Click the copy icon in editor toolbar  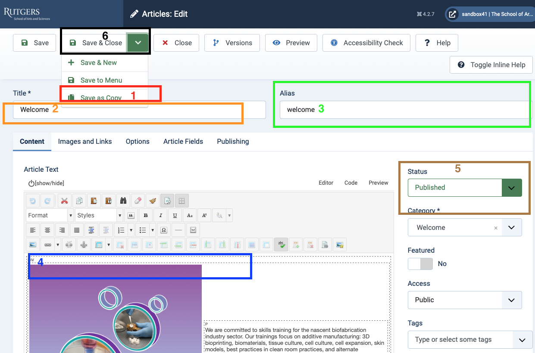pos(79,201)
